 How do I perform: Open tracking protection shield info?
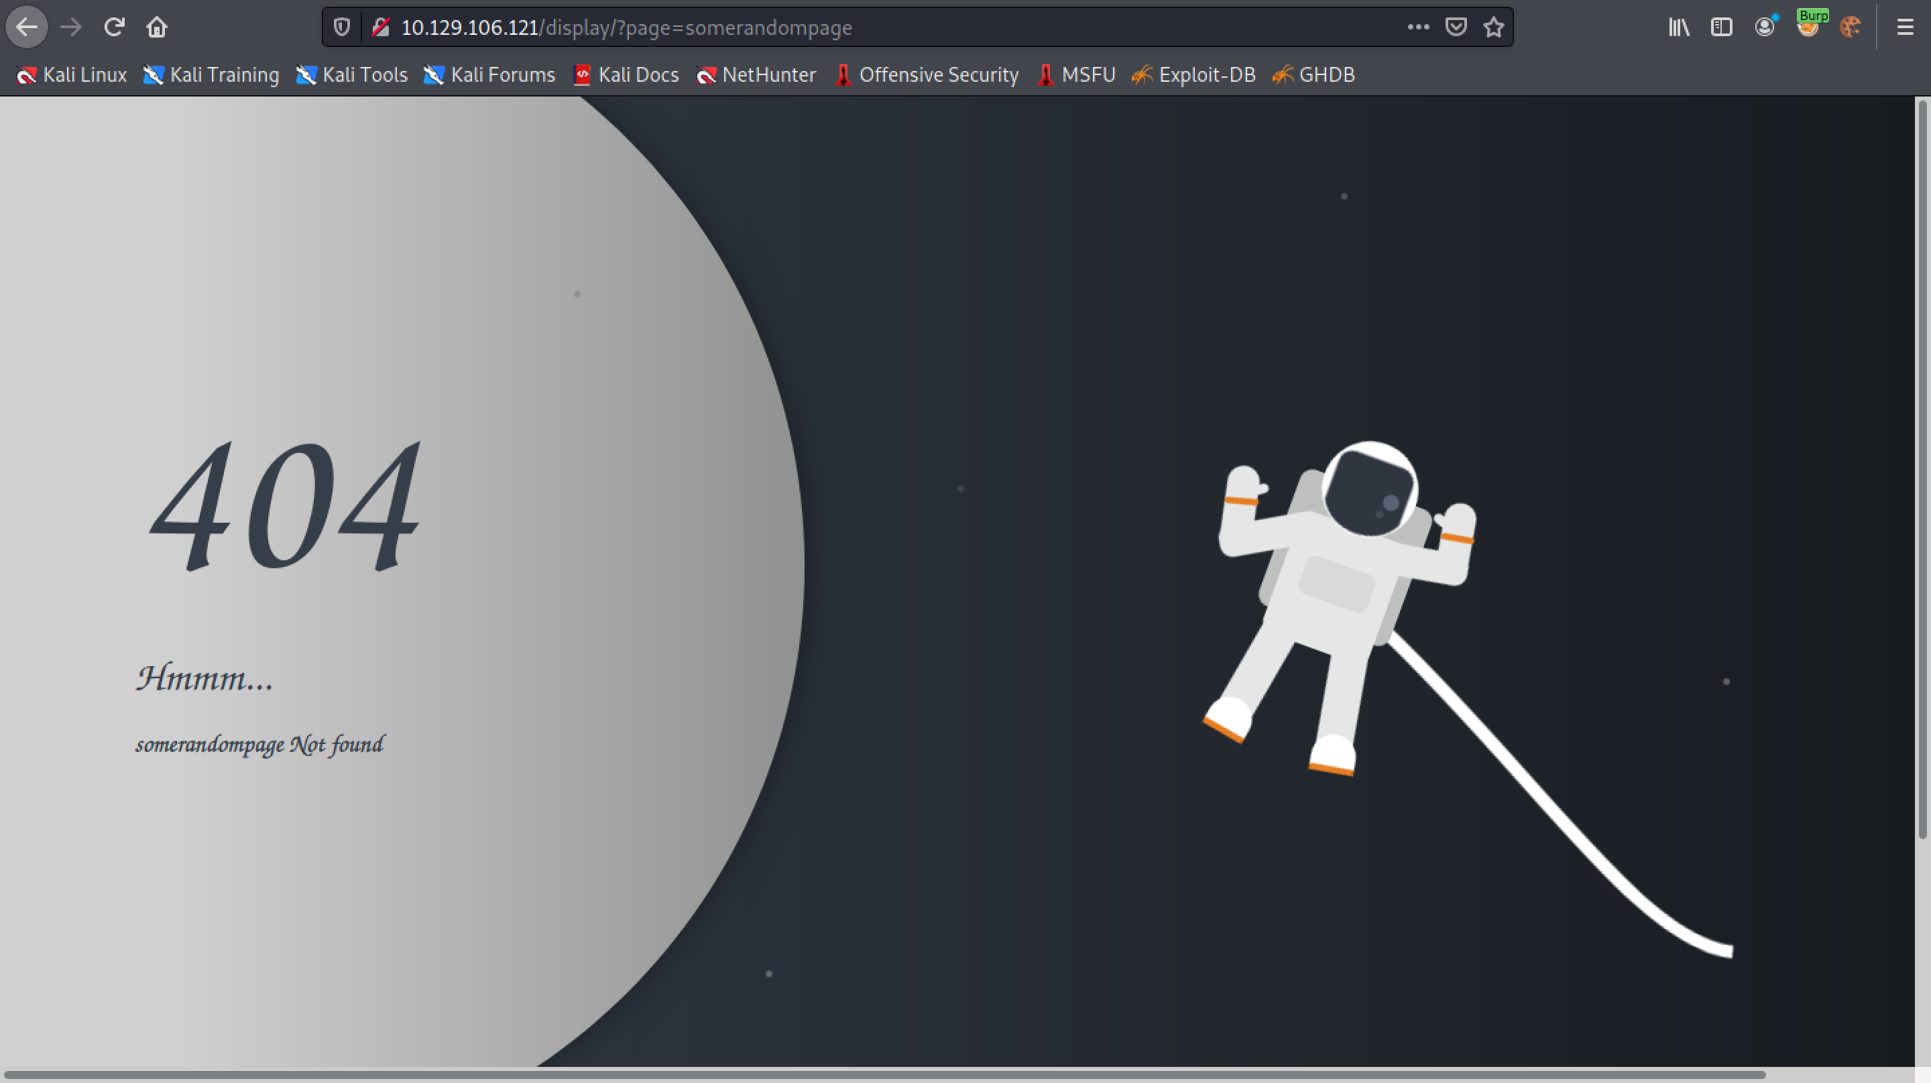[x=342, y=27]
